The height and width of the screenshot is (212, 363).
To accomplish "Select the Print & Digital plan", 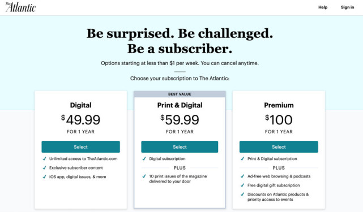I will click(180, 147).
